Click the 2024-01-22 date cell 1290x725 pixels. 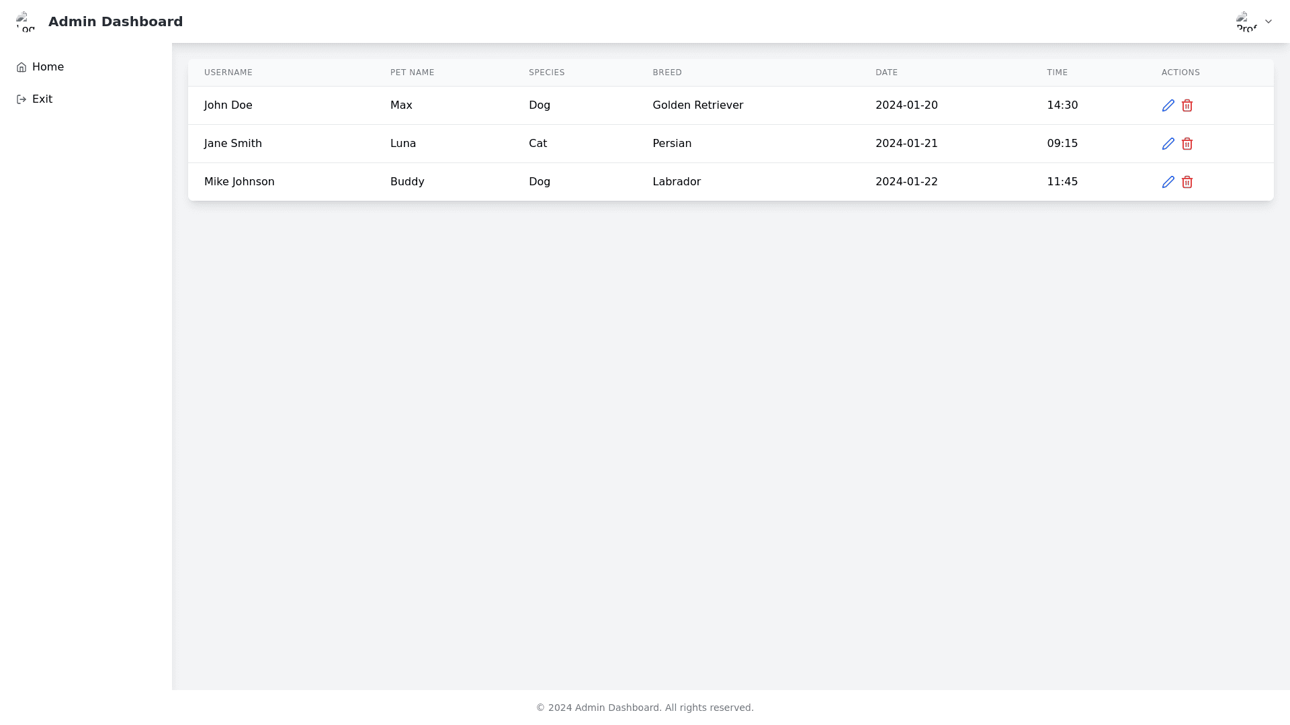906,182
